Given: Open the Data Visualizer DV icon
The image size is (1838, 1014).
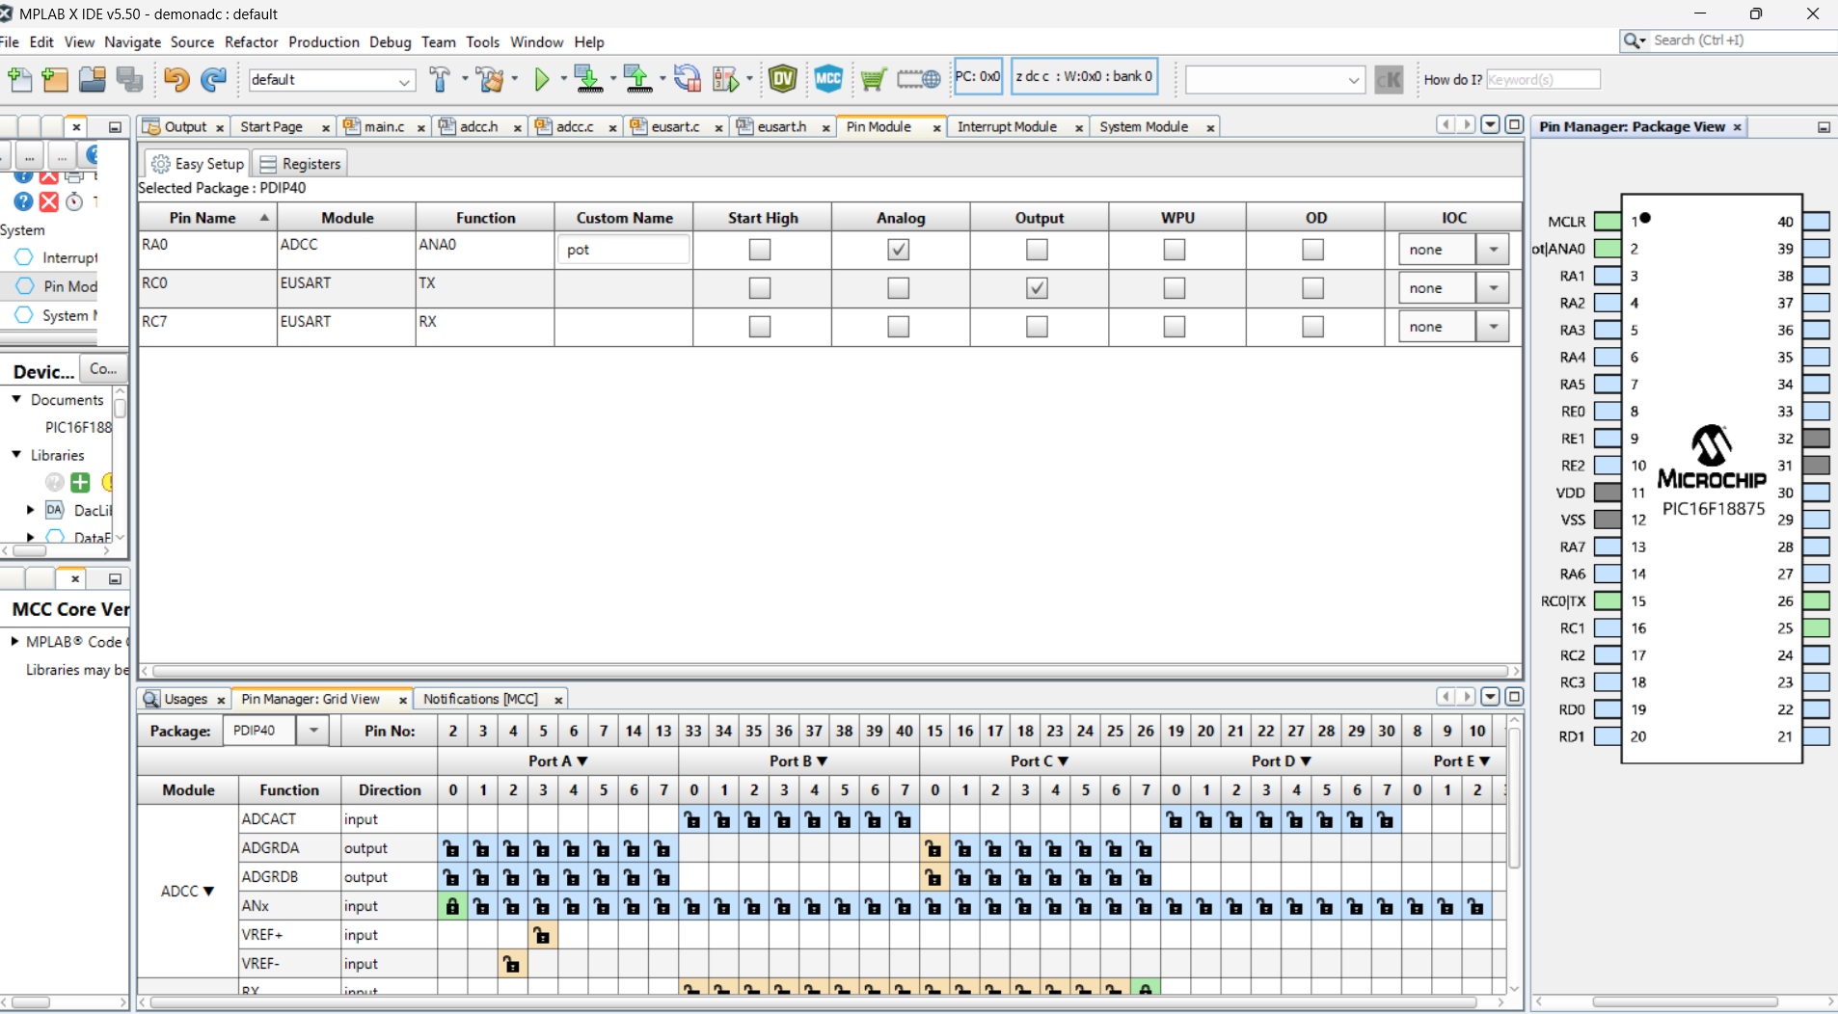Looking at the screenshot, I should click(x=782, y=79).
